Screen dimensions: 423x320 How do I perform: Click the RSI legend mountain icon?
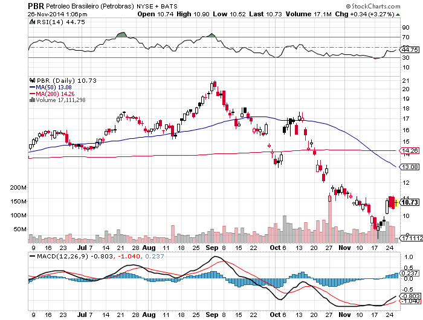click(33, 22)
